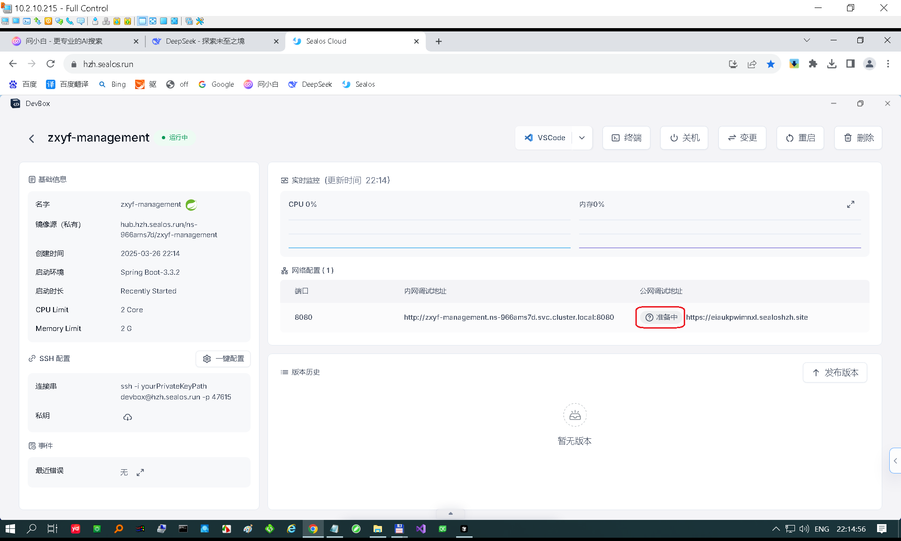Open Chrome from Windows taskbar
This screenshot has width=901, height=541.
click(x=313, y=529)
